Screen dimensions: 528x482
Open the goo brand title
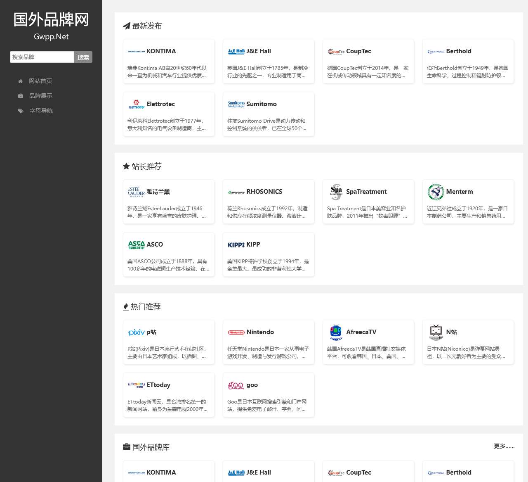tap(252, 385)
